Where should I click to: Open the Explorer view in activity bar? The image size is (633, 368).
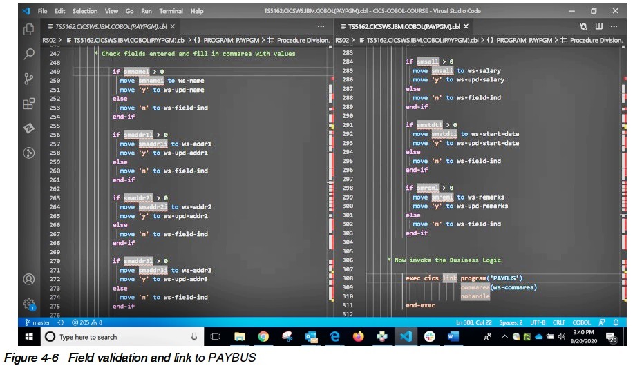28,30
